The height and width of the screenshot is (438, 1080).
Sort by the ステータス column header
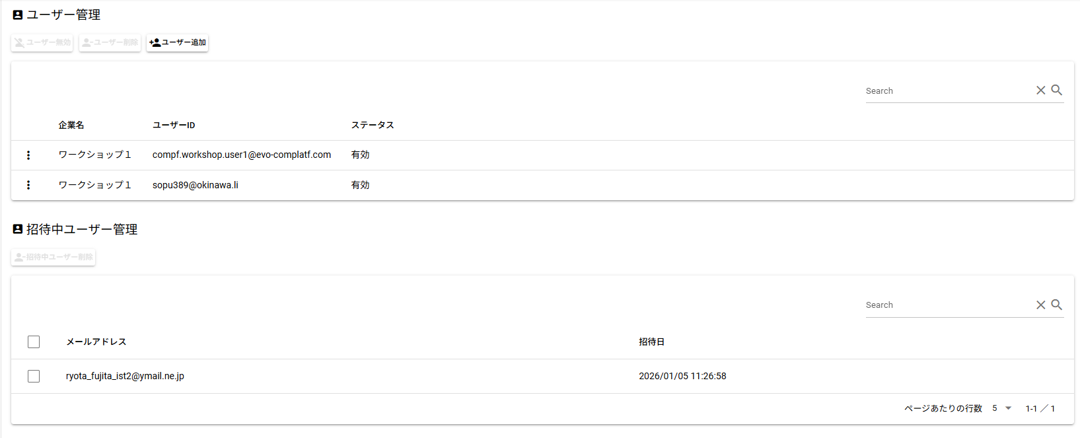point(373,125)
